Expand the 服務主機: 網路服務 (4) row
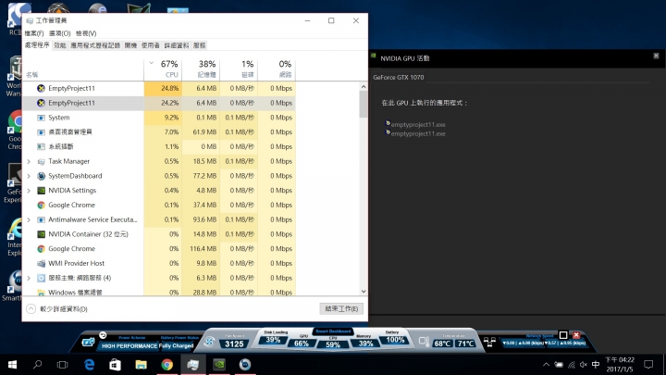Viewport: 666px width, 375px height. coord(29,278)
